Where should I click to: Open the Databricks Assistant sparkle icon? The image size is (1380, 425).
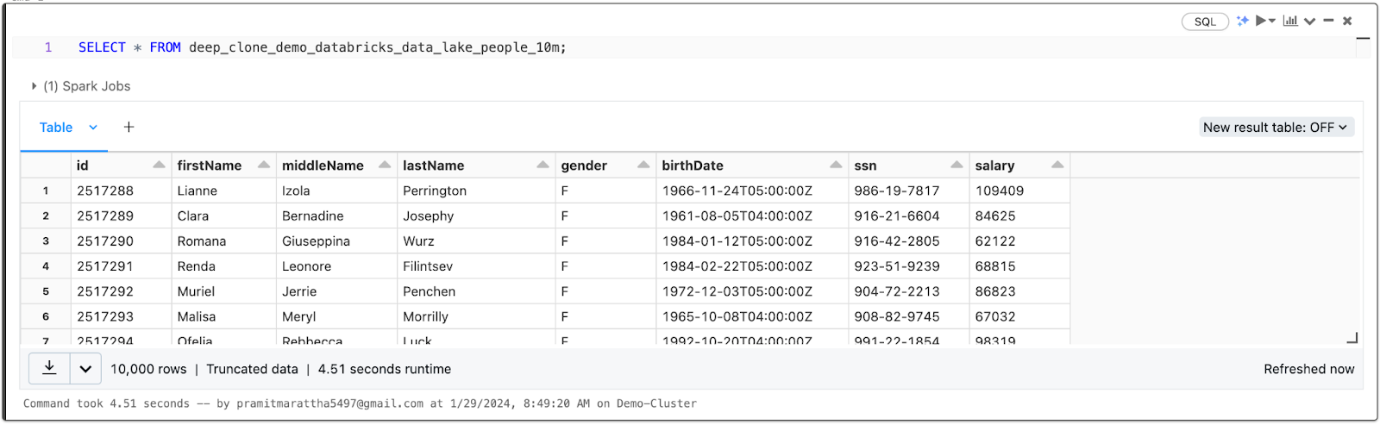[x=1242, y=21]
